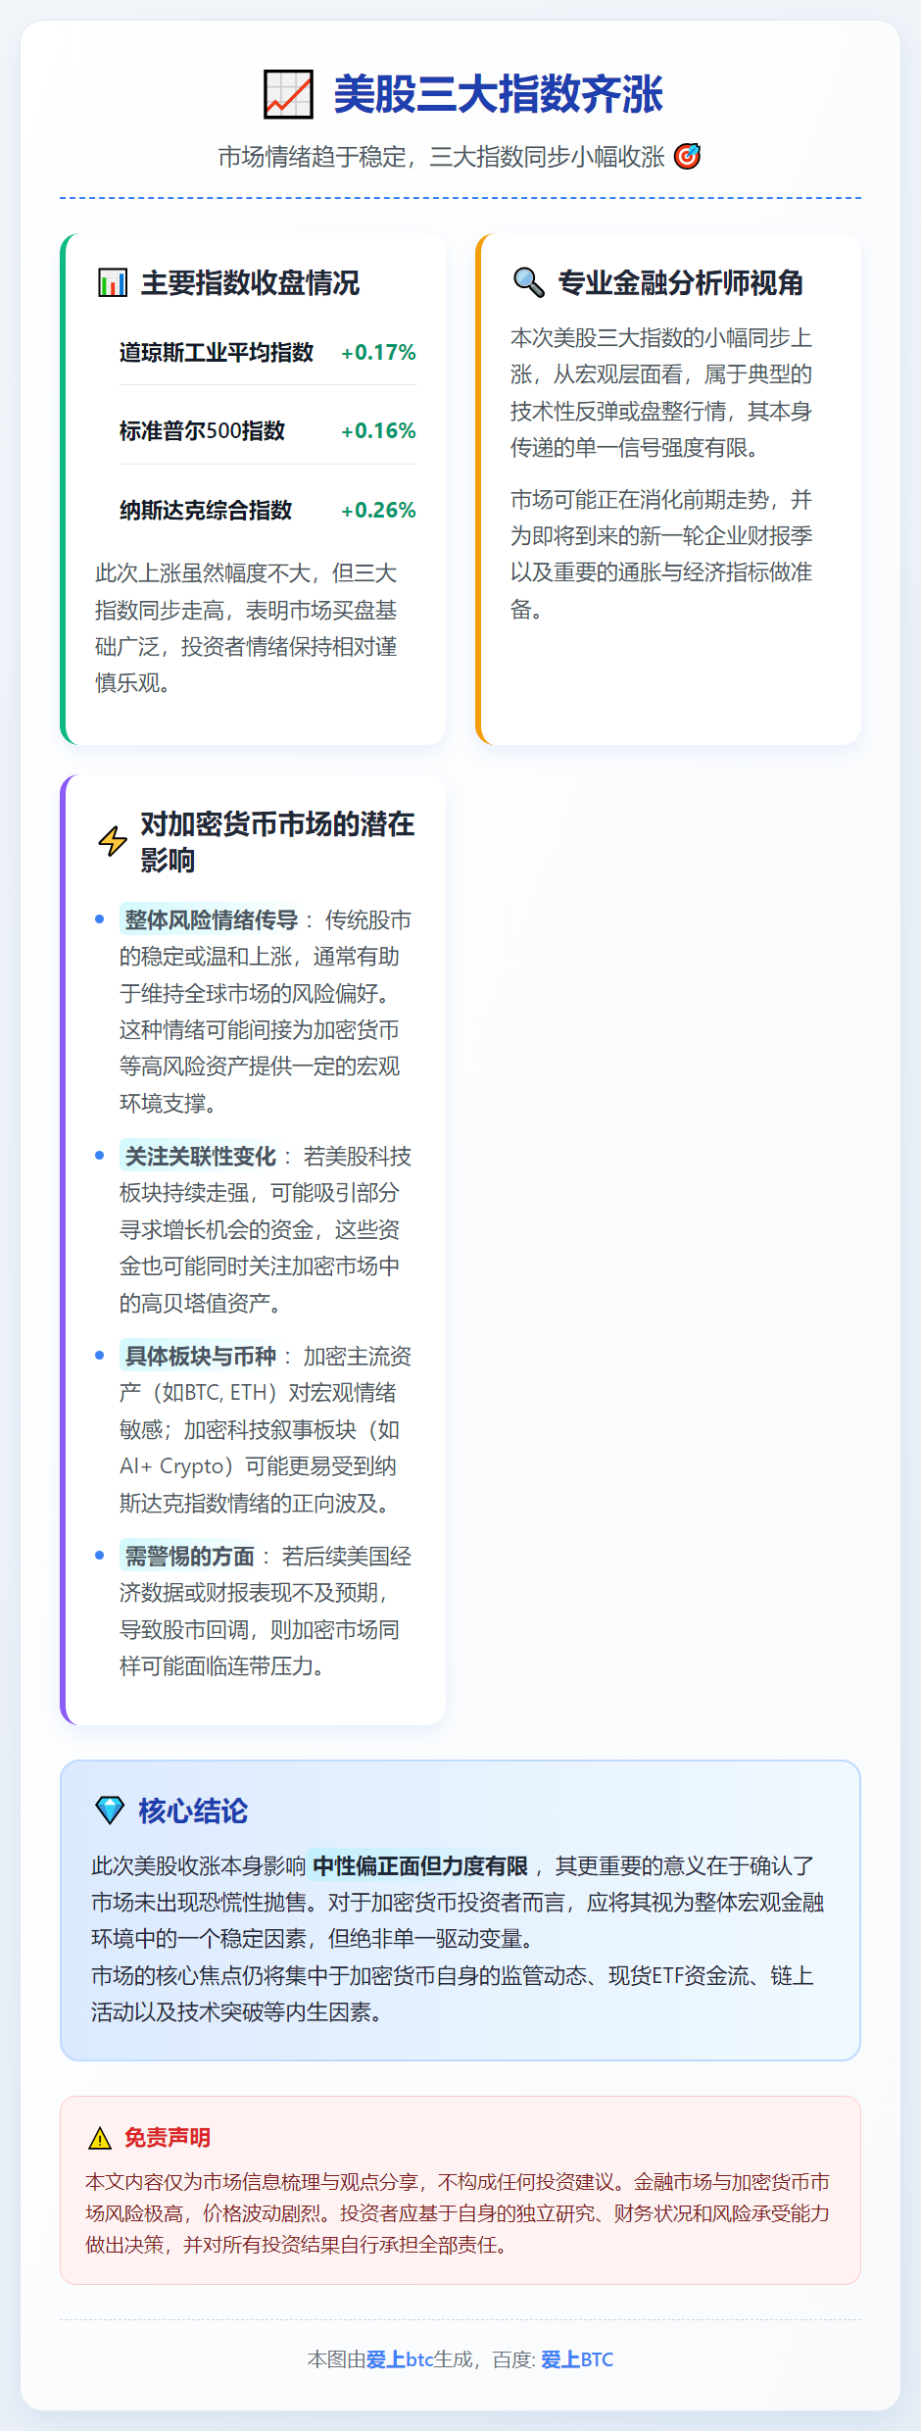Click the dart target emoji in subtitle
Screen dimensions: 921x2431
point(688,157)
